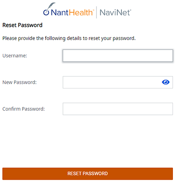Click the trademark symbol after NantHealth
176x184 pixels.
pos(93,10)
